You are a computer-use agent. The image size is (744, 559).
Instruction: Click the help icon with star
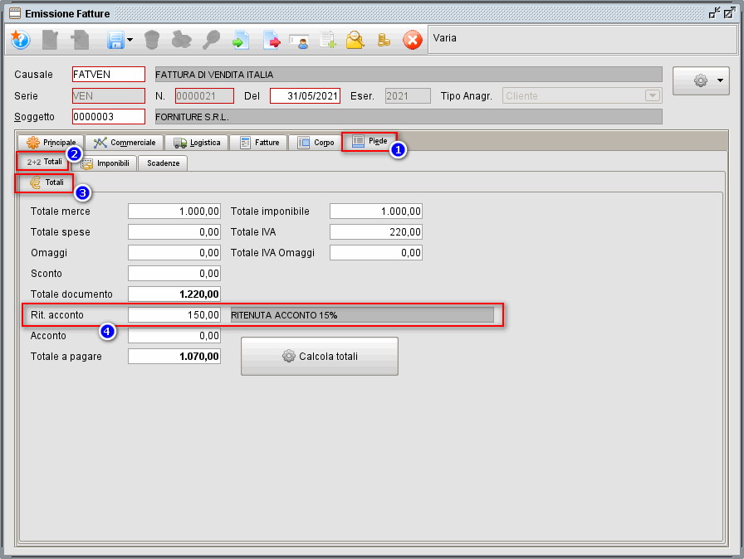20,40
